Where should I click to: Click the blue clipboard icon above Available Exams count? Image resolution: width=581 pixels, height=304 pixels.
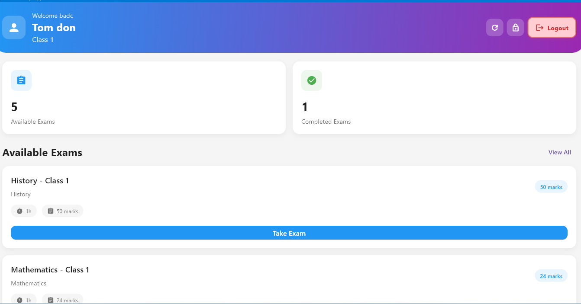click(21, 80)
